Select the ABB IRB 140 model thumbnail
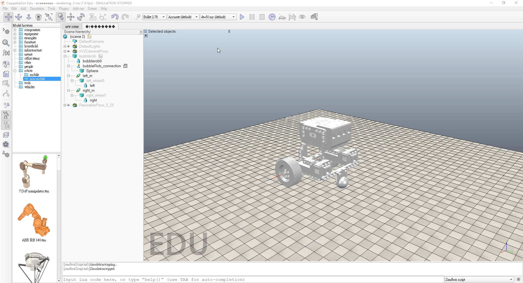 [34, 220]
